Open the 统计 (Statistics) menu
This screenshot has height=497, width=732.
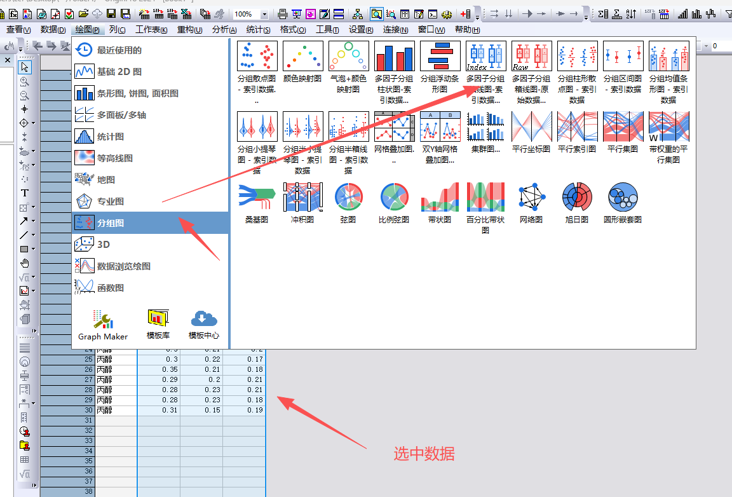coord(258,30)
